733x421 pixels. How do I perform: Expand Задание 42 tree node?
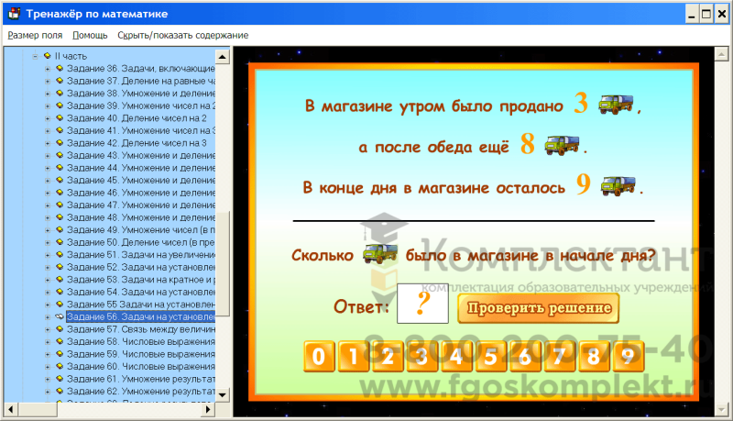pos(48,143)
